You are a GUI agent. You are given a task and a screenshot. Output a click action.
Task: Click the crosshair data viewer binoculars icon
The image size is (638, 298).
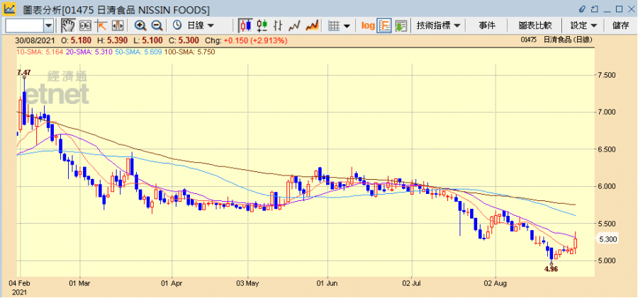click(x=85, y=25)
